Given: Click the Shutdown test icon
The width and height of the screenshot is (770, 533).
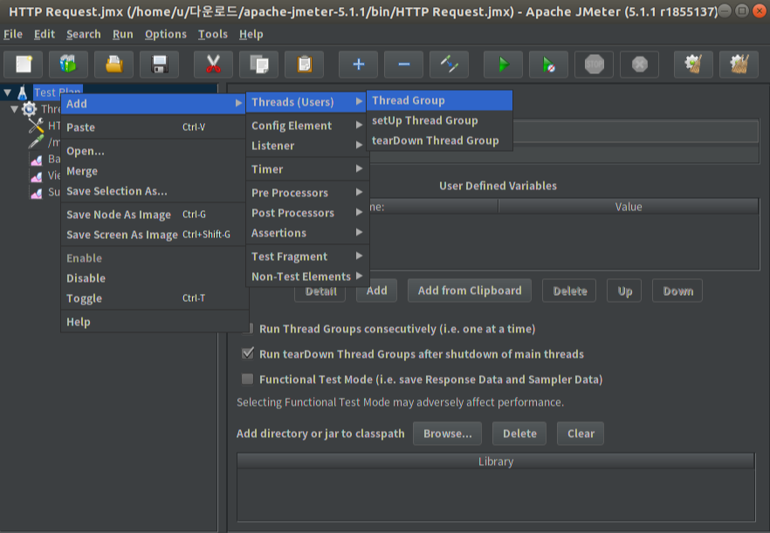Looking at the screenshot, I should [x=639, y=65].
